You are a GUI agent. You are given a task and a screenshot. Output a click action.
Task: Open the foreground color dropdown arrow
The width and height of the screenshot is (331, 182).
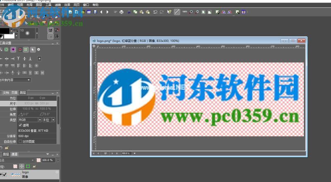pyautogui.click(x=12, y=31)
